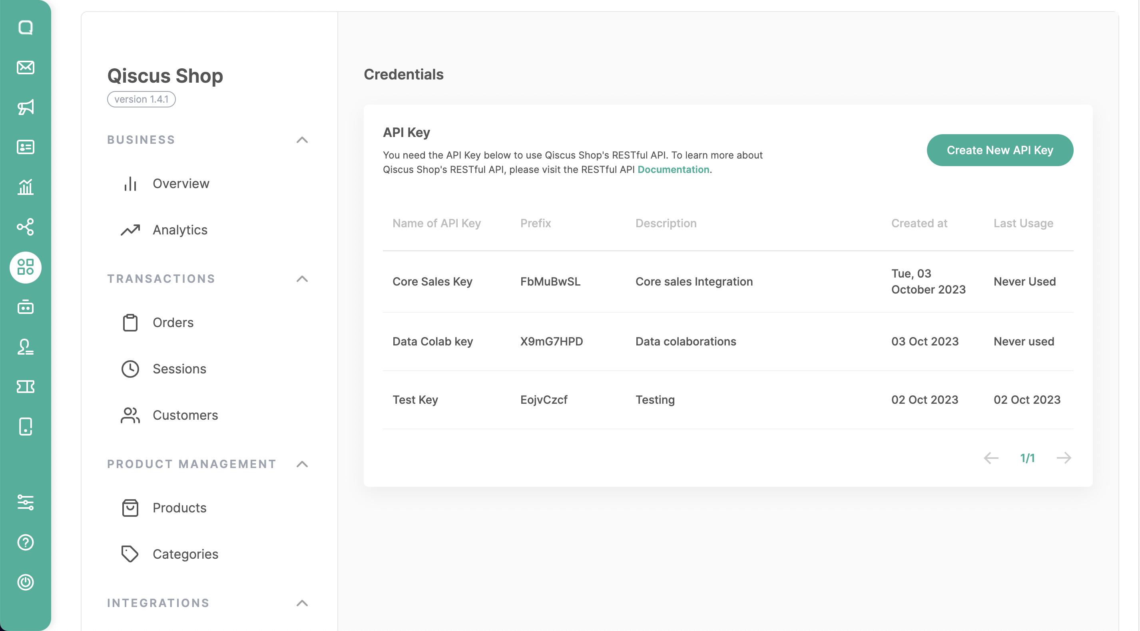The image size is (1140, 631).
Task: Click the ticket icon in sidebar
Action: click(25, 387)
